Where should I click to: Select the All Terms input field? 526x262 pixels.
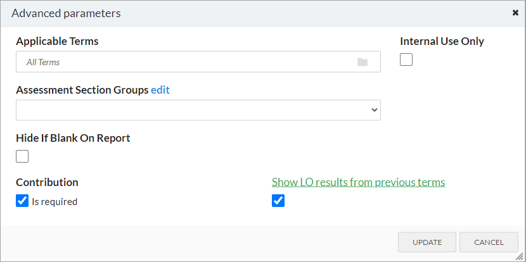[198, 61]
